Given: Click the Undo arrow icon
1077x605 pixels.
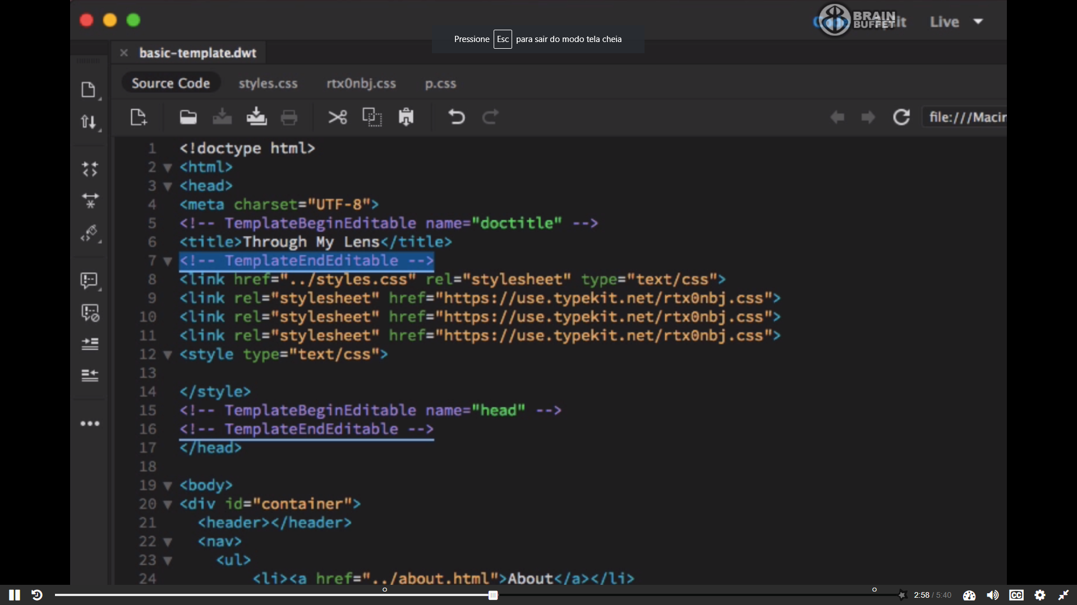Looking at the screenshot, I should 456,117.
